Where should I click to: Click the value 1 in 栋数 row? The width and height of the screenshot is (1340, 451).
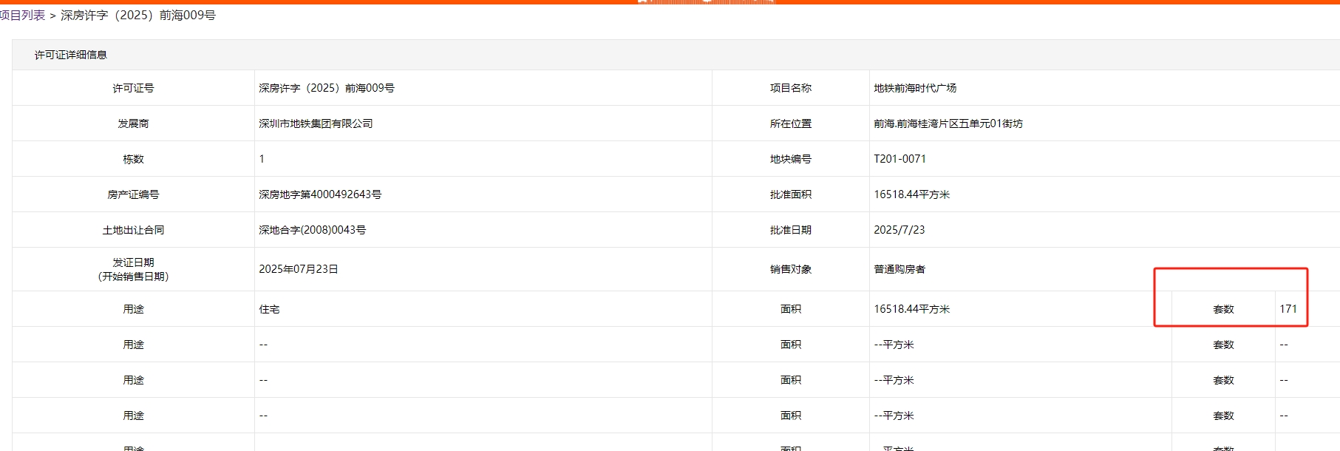262,159
